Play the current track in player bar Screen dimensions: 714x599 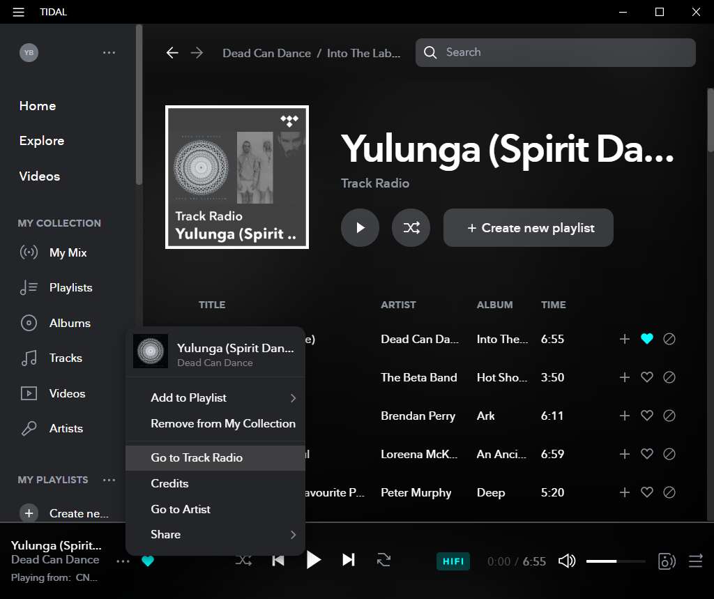(313, 560)
